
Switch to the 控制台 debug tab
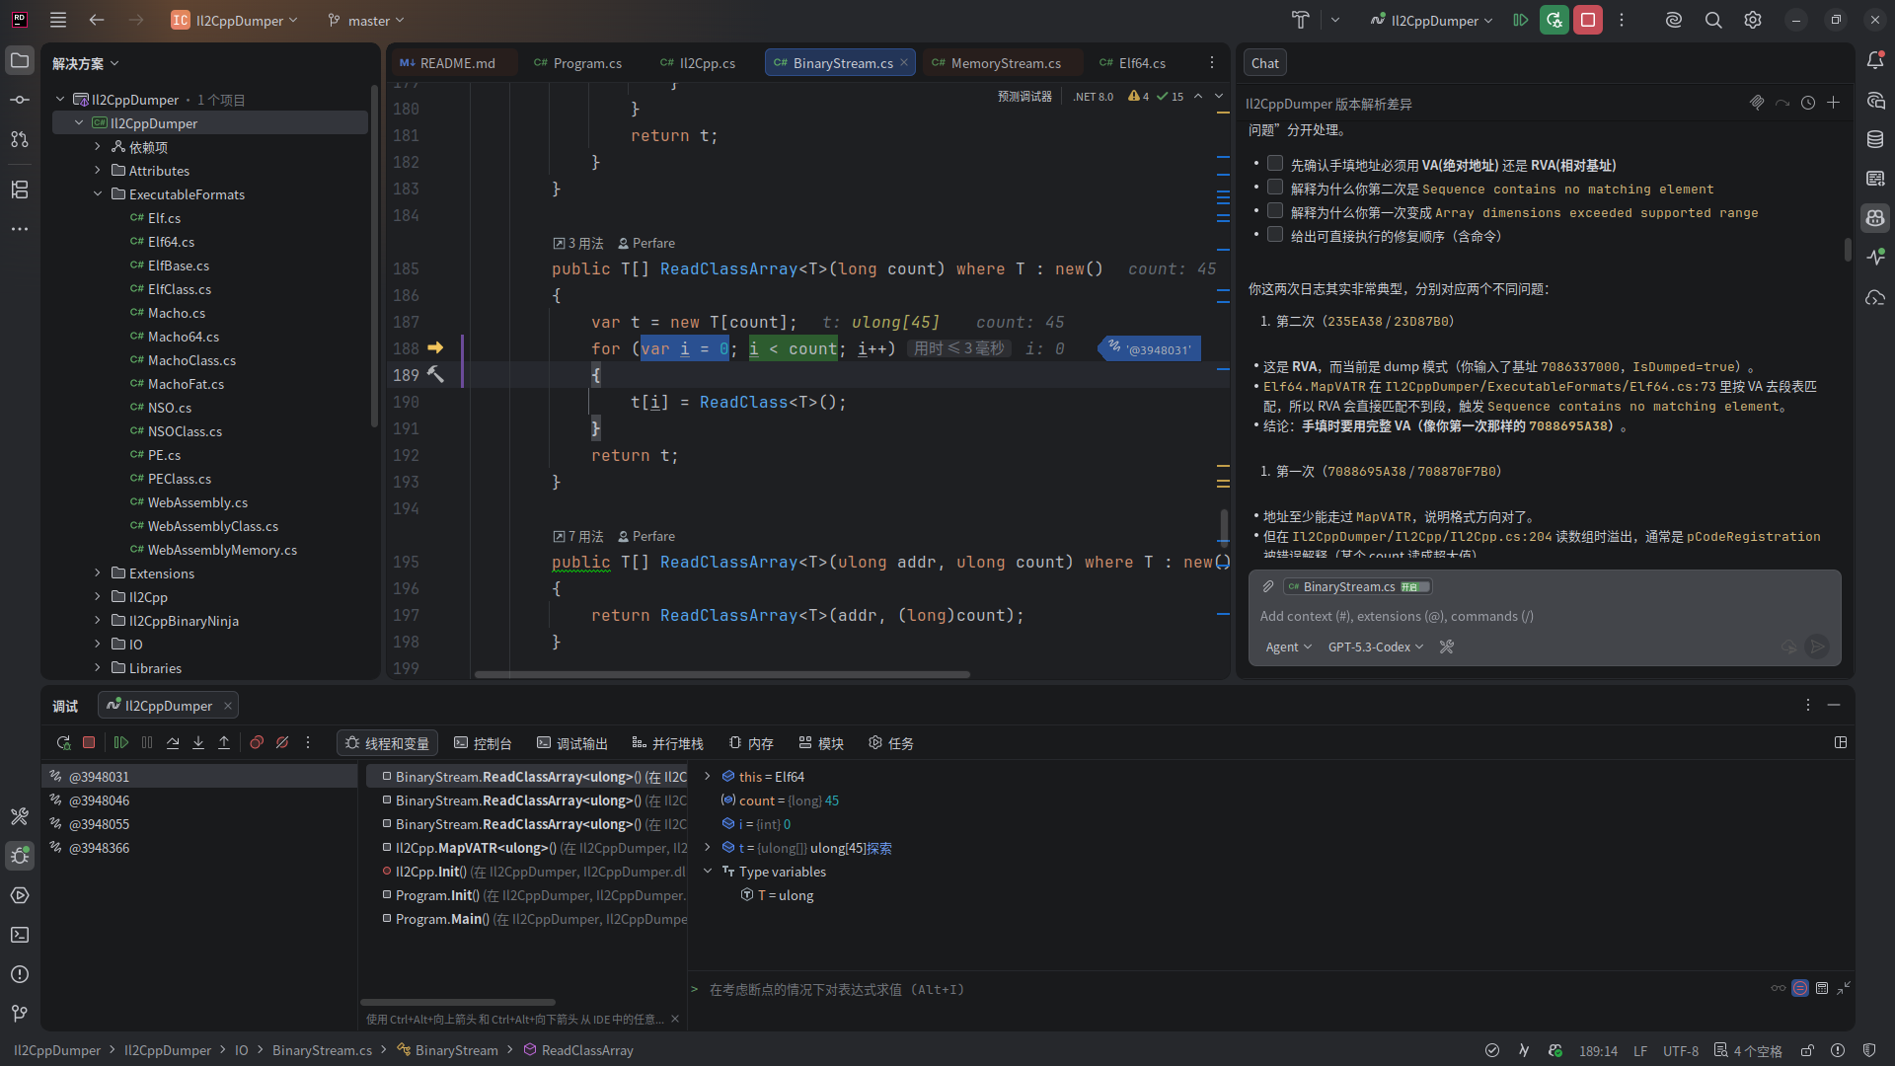[483, 743]
